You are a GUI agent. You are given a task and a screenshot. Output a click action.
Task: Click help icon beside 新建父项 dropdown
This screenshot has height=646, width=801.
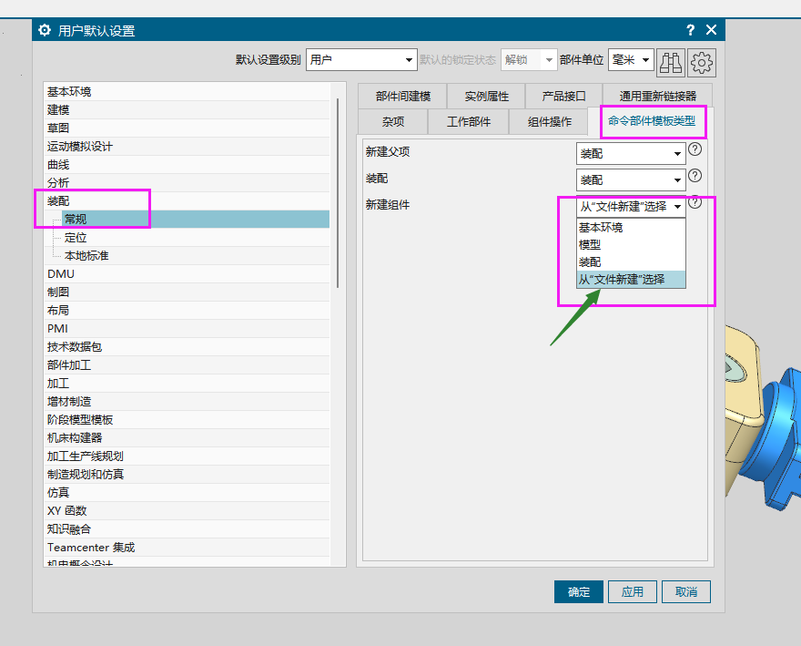695,149
